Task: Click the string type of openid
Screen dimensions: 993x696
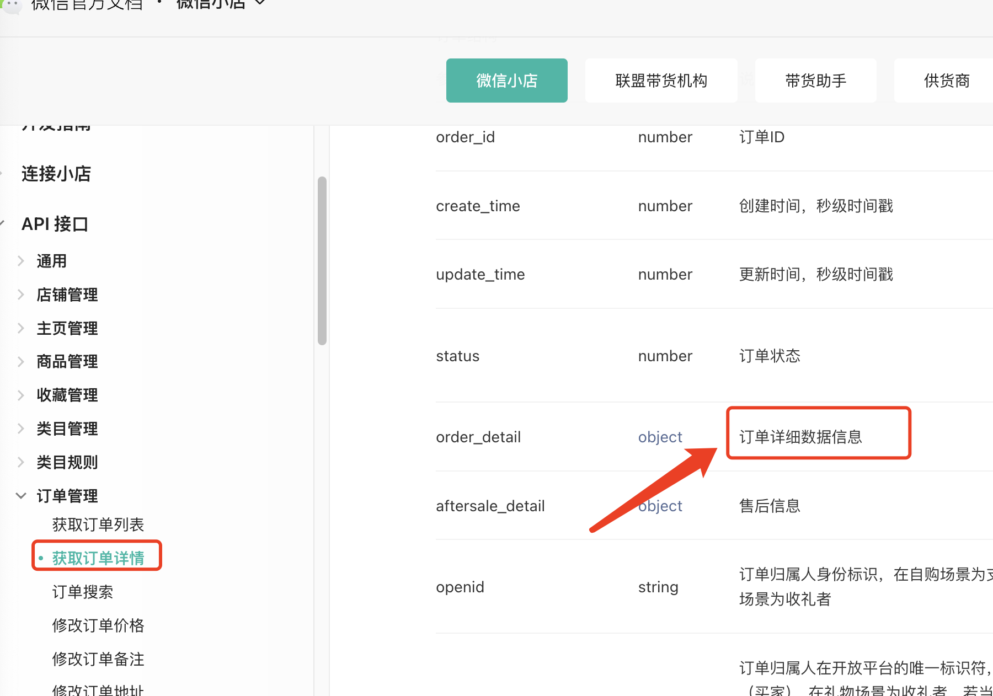Action: click(x=658, y=587)
